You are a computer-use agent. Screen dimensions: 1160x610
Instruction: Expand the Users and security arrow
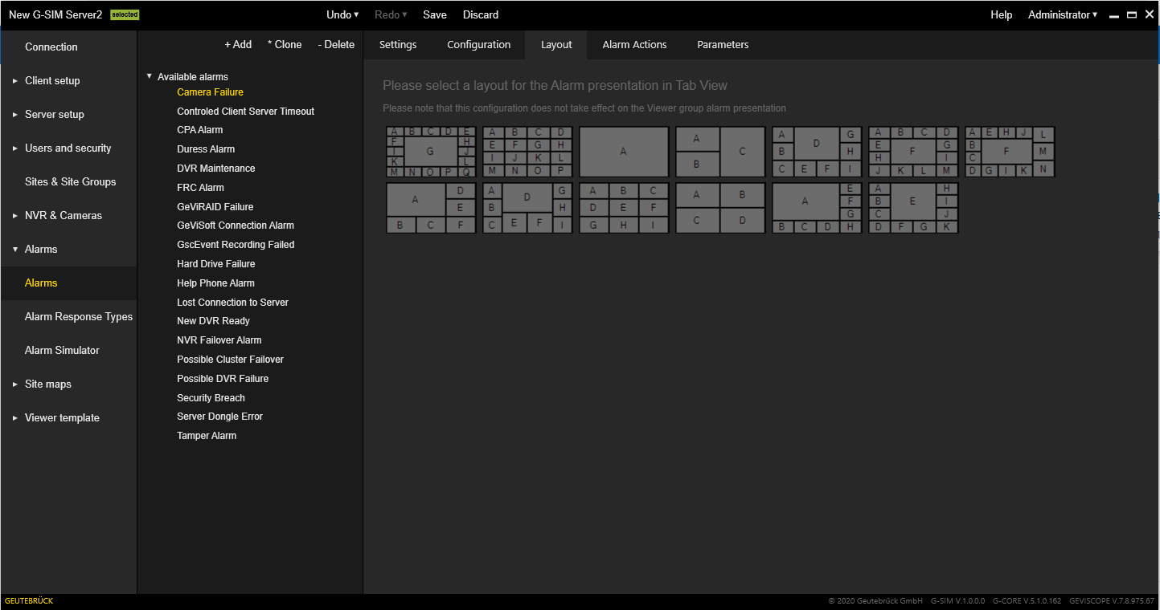click(14, 148)
